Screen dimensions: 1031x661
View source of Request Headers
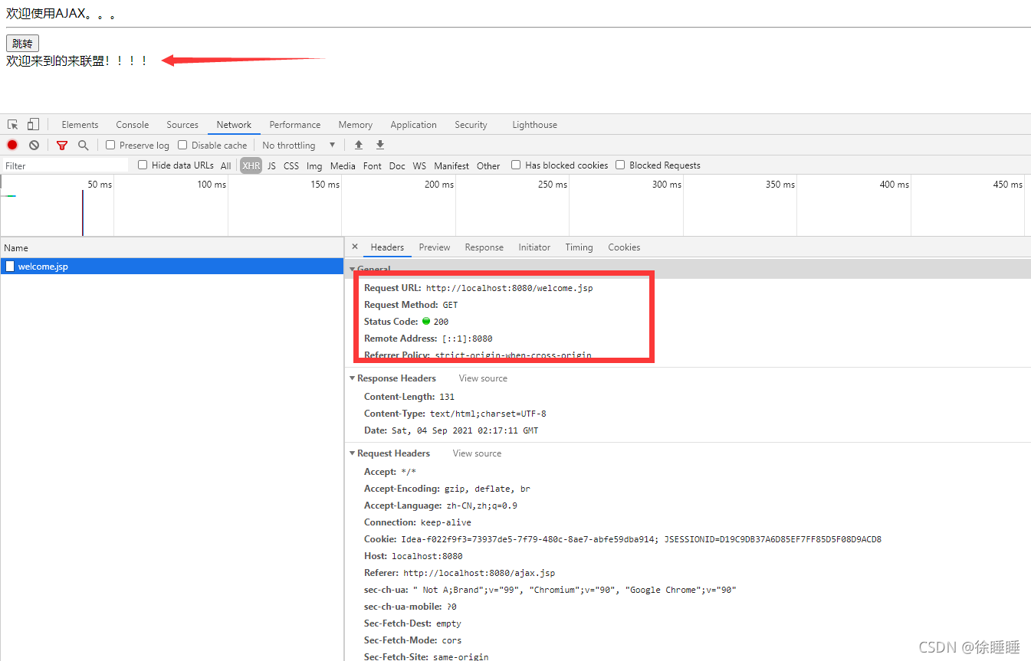point(477,453)
